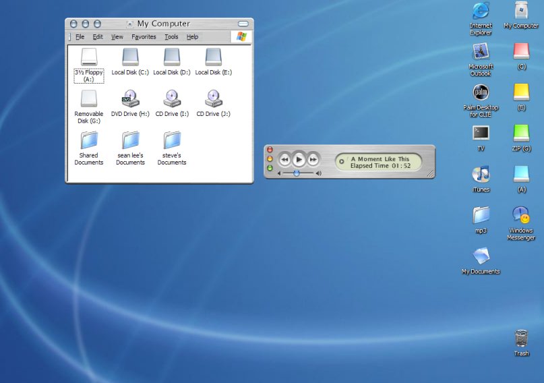Open the Tools menu
The width and height of the screenshot is (544, 383).
coord(171,37)
